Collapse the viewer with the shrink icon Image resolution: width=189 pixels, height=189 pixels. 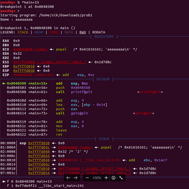click(x=121, y=178)
